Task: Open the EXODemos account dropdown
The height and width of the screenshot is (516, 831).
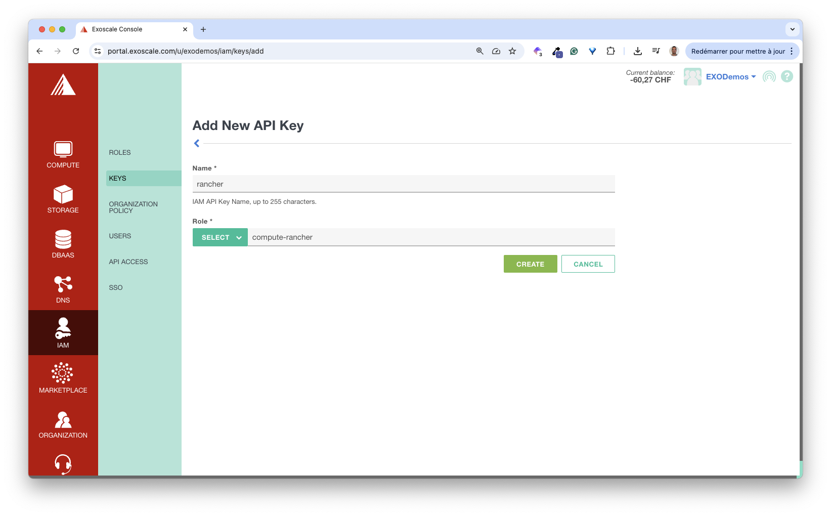Action: pyautogui.click(x=730, y=77)
